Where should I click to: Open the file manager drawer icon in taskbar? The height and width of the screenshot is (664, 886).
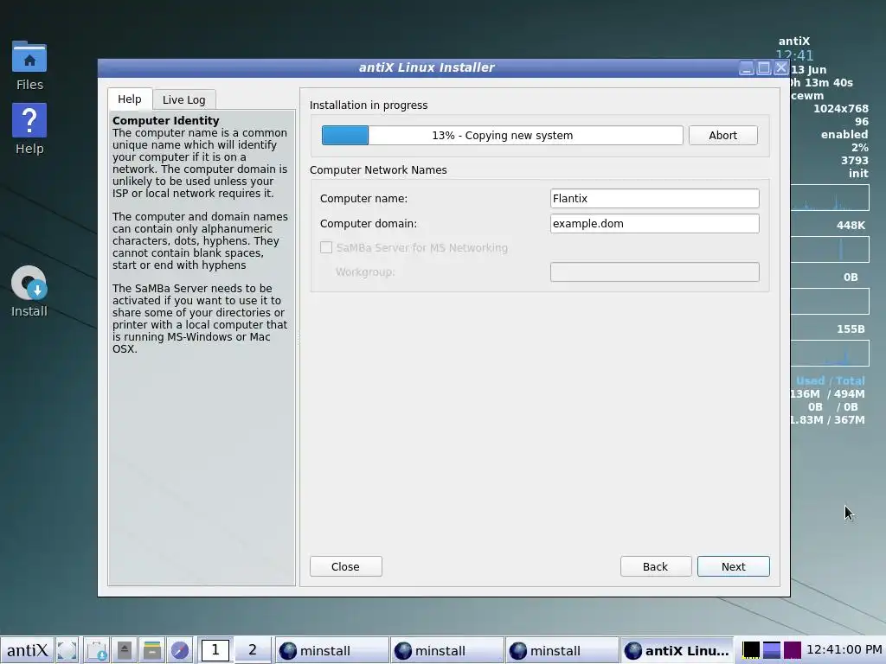pyautogui.click(x=152, y=650)
